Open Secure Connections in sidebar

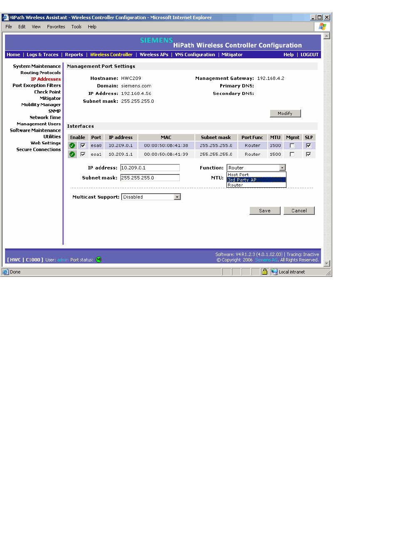[x=38, y=149]
